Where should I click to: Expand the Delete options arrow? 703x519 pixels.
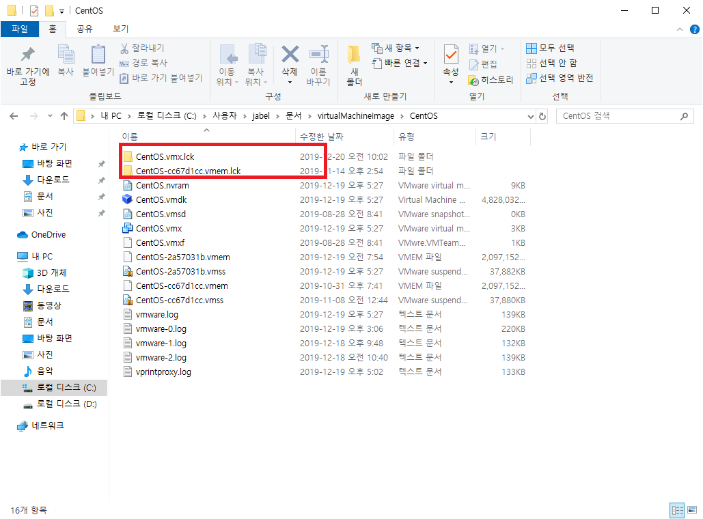click(x=290, y=82)
